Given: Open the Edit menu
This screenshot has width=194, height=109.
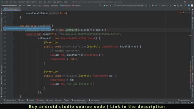Looking at the screenshot, I should click(x=11, y=2).
